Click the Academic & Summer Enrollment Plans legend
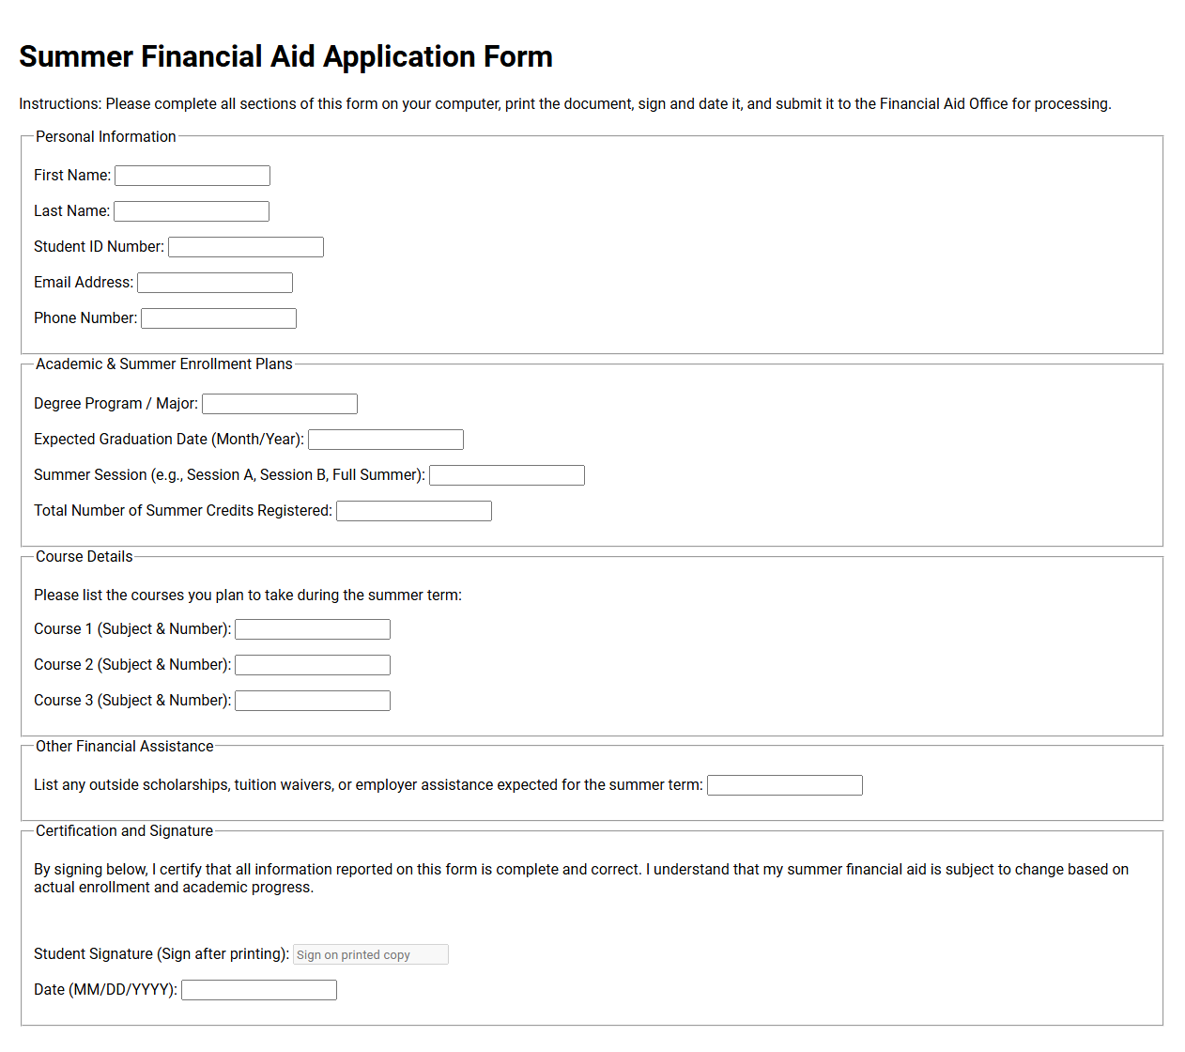 click(164, 364)
